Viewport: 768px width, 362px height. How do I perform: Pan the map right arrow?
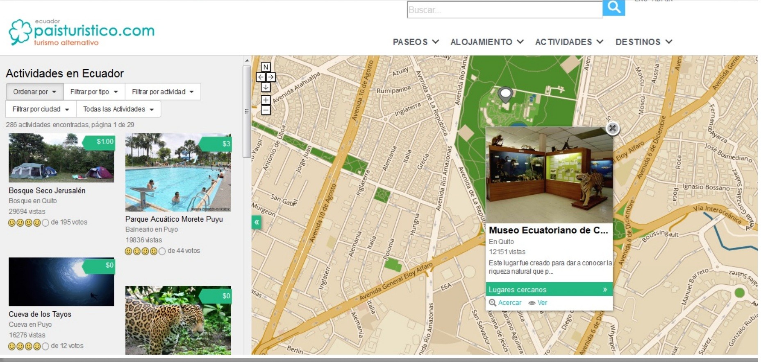(x=271, y=77)
